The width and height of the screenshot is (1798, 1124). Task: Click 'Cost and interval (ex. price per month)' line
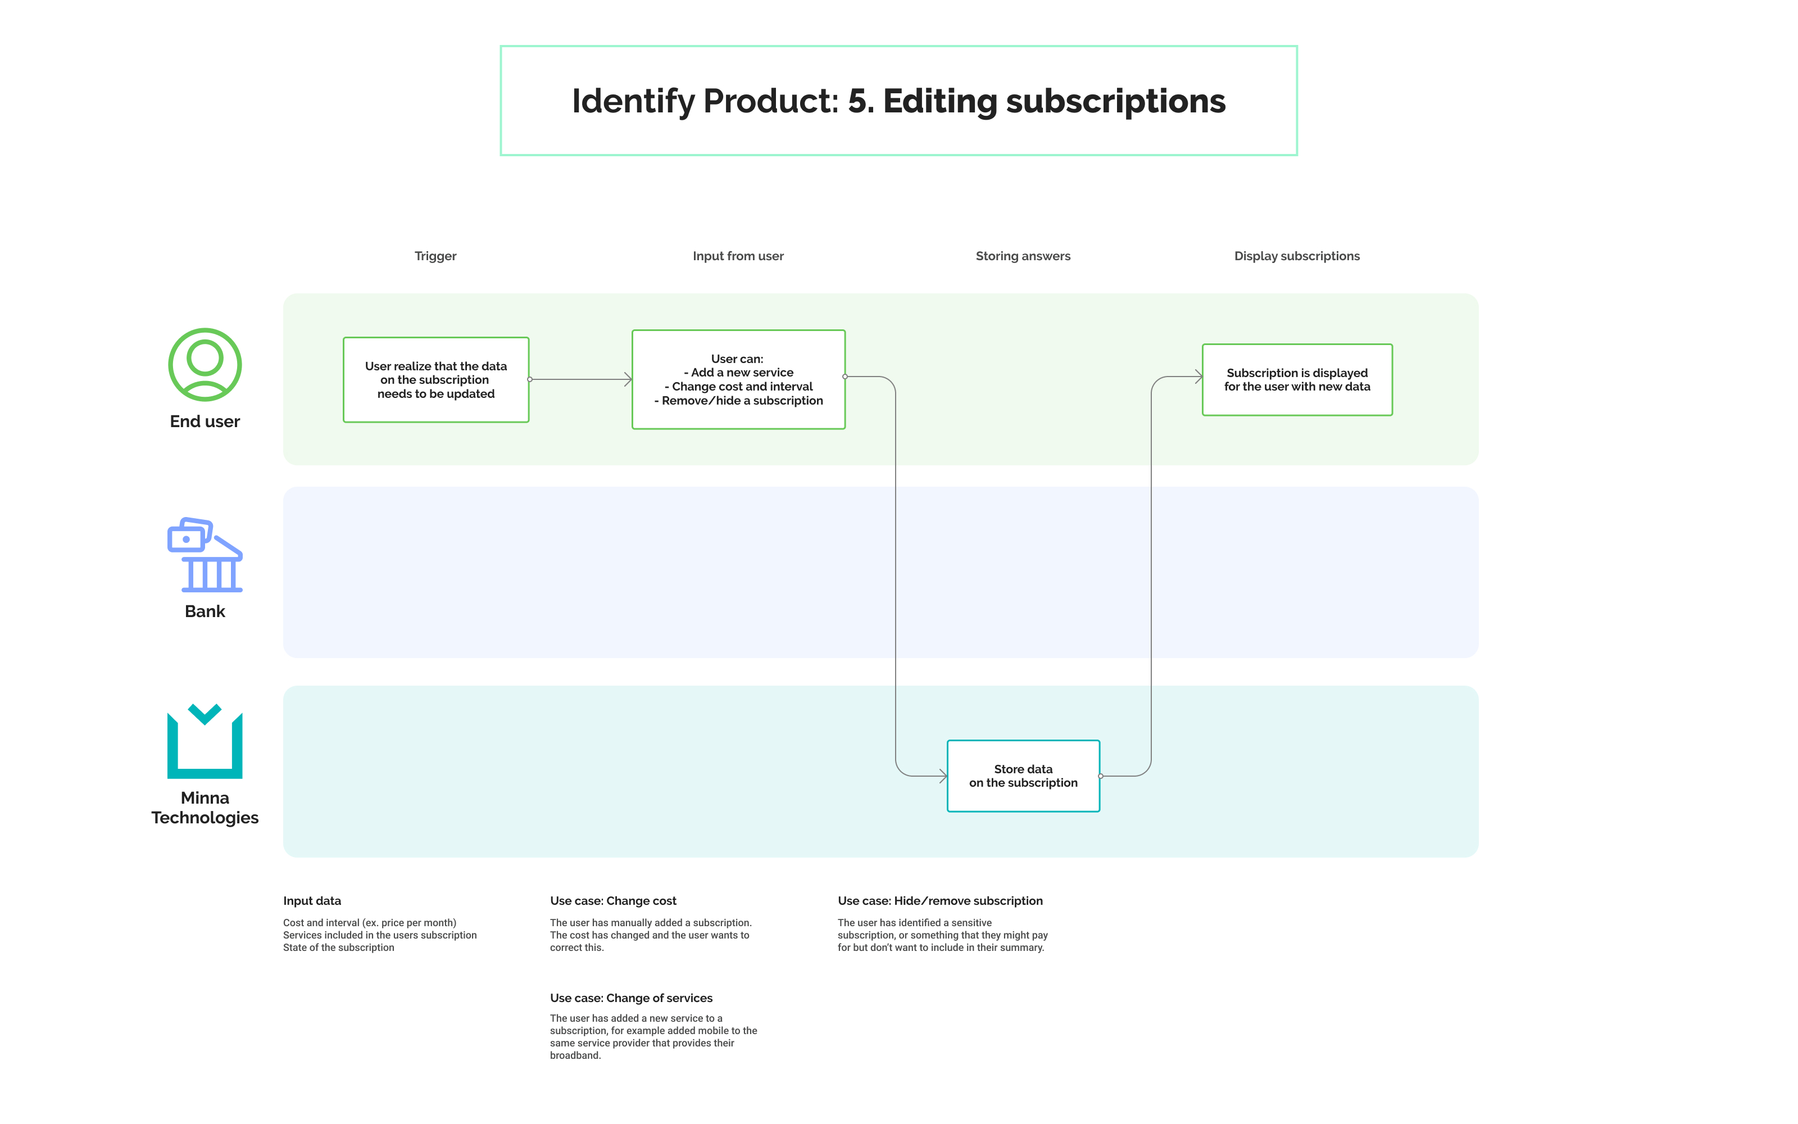click(369, 923)
